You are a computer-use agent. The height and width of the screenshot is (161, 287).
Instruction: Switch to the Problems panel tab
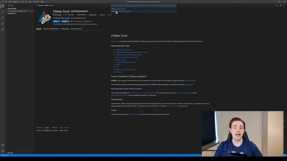(x=39, y=127)
